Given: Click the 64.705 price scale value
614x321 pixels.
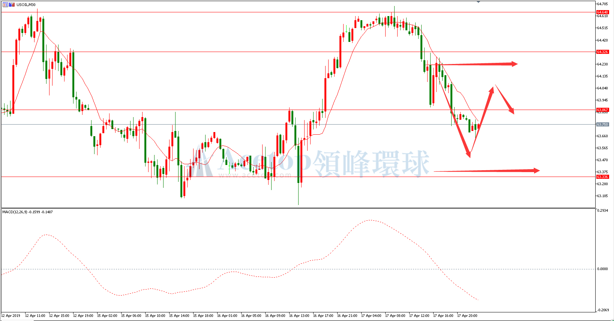Looking at the screenshot, I should (x=602, y=4).
